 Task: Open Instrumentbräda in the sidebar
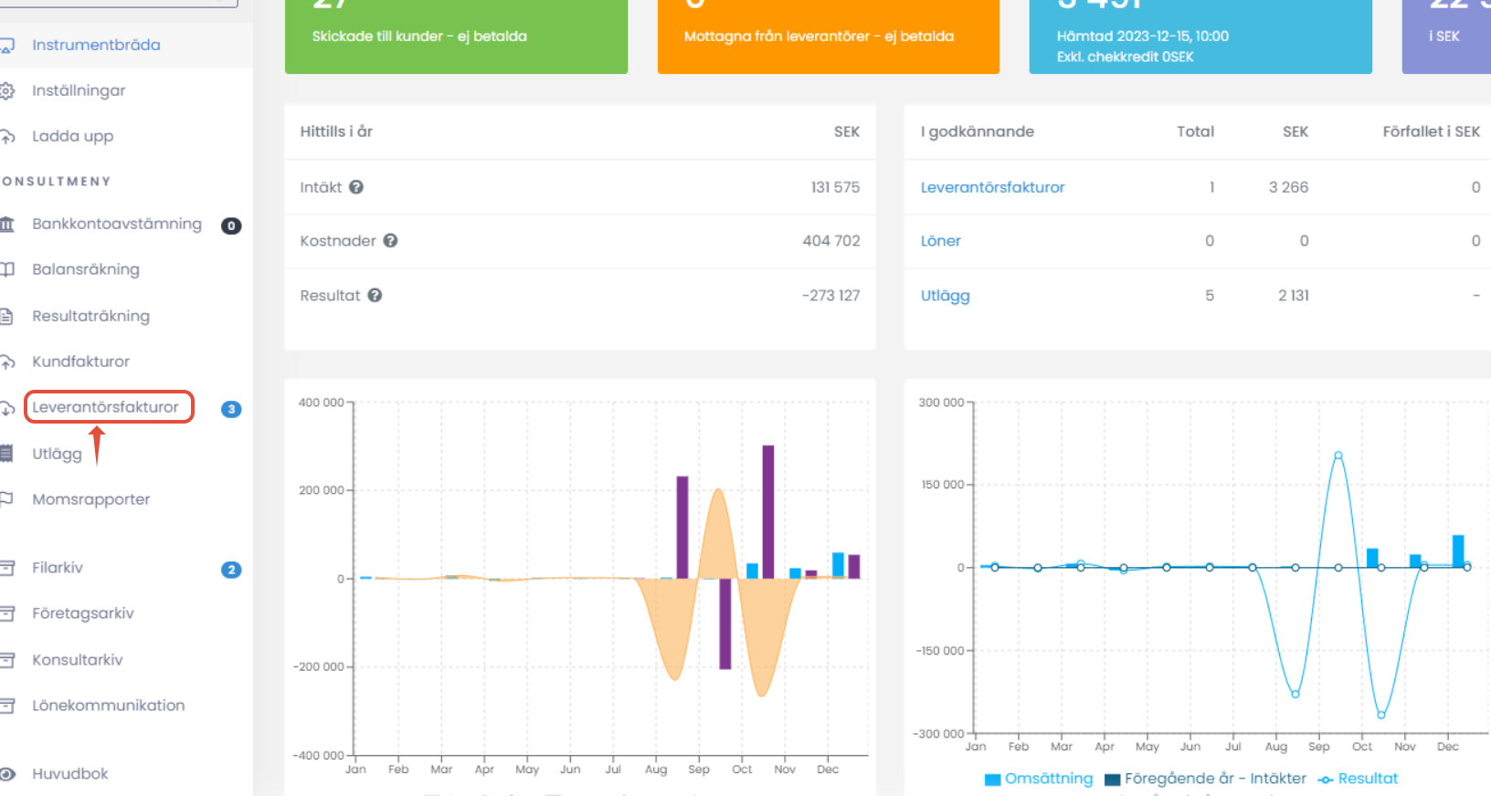tap(96, 45)
